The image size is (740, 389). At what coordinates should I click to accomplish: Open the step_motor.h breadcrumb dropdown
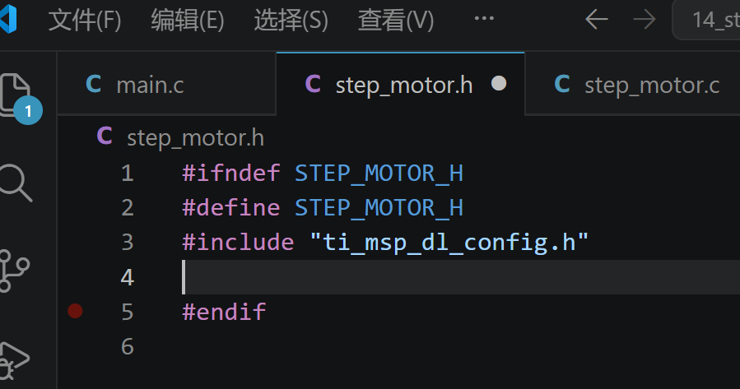[x=195, y=138]
